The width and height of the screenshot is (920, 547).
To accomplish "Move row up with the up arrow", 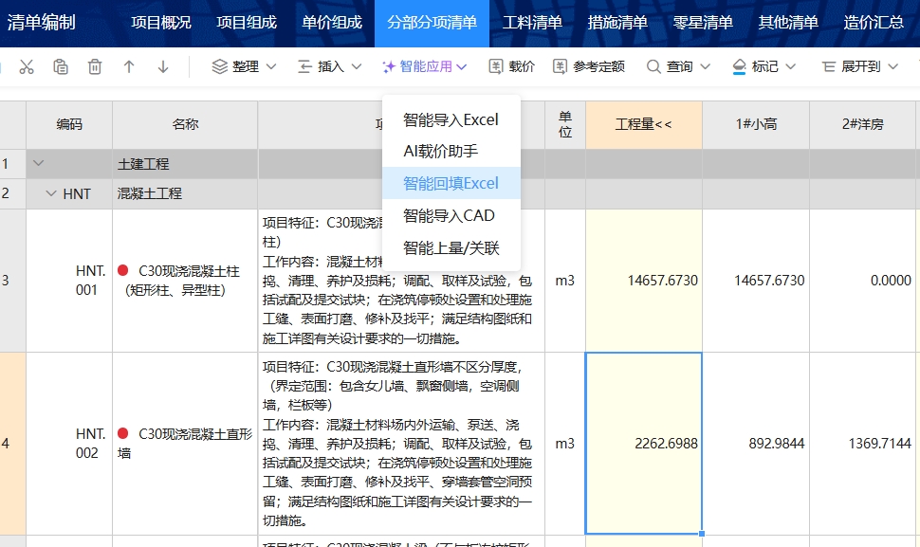I will point(129,67).
